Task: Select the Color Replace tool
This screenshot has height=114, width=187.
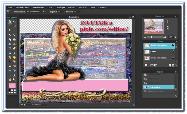Action: click(10, 48)
